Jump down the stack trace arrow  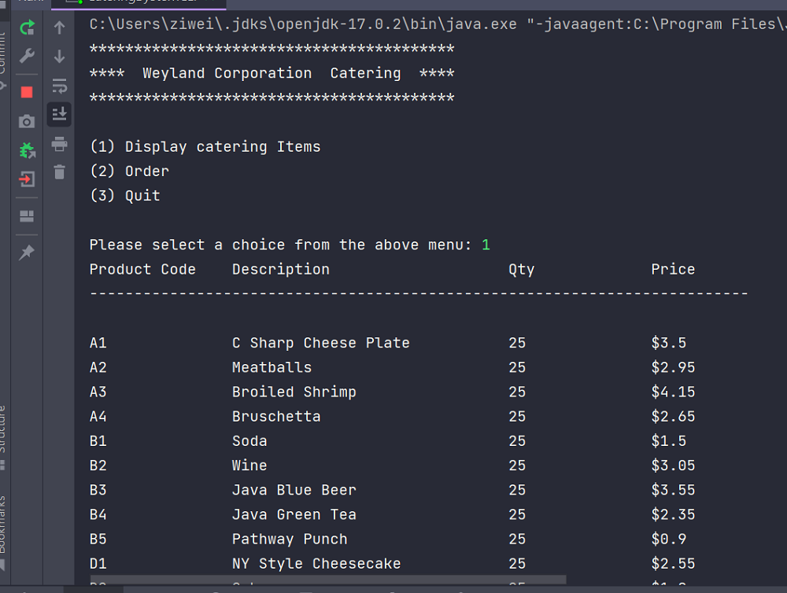[59, 56]
